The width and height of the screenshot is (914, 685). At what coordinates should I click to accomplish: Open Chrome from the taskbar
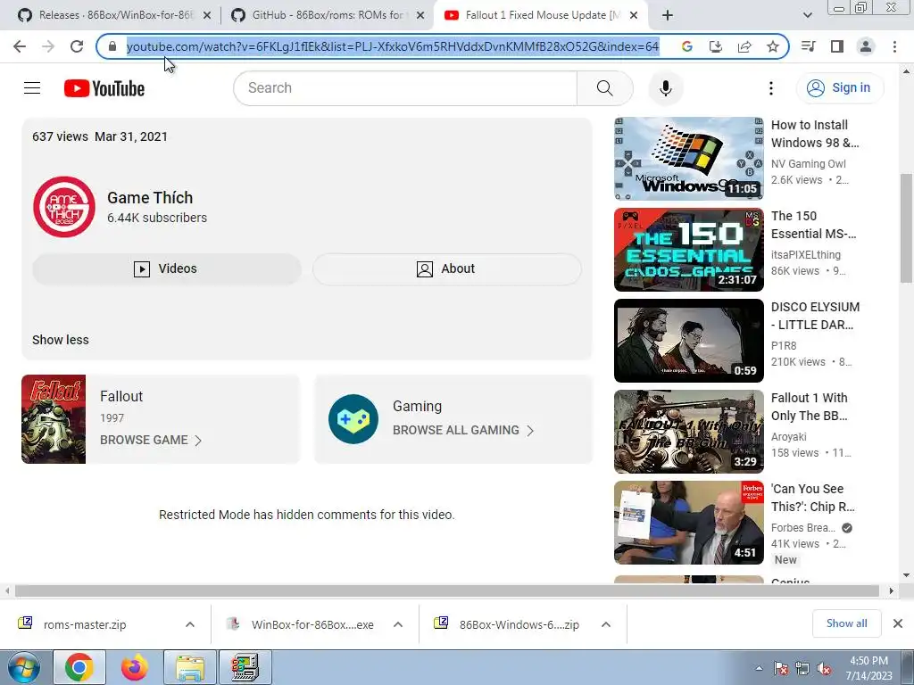tap(79, 667)
